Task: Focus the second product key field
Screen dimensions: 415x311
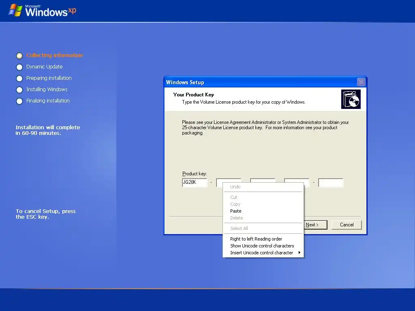Action: pyautogui.click(x=229, y=180)
